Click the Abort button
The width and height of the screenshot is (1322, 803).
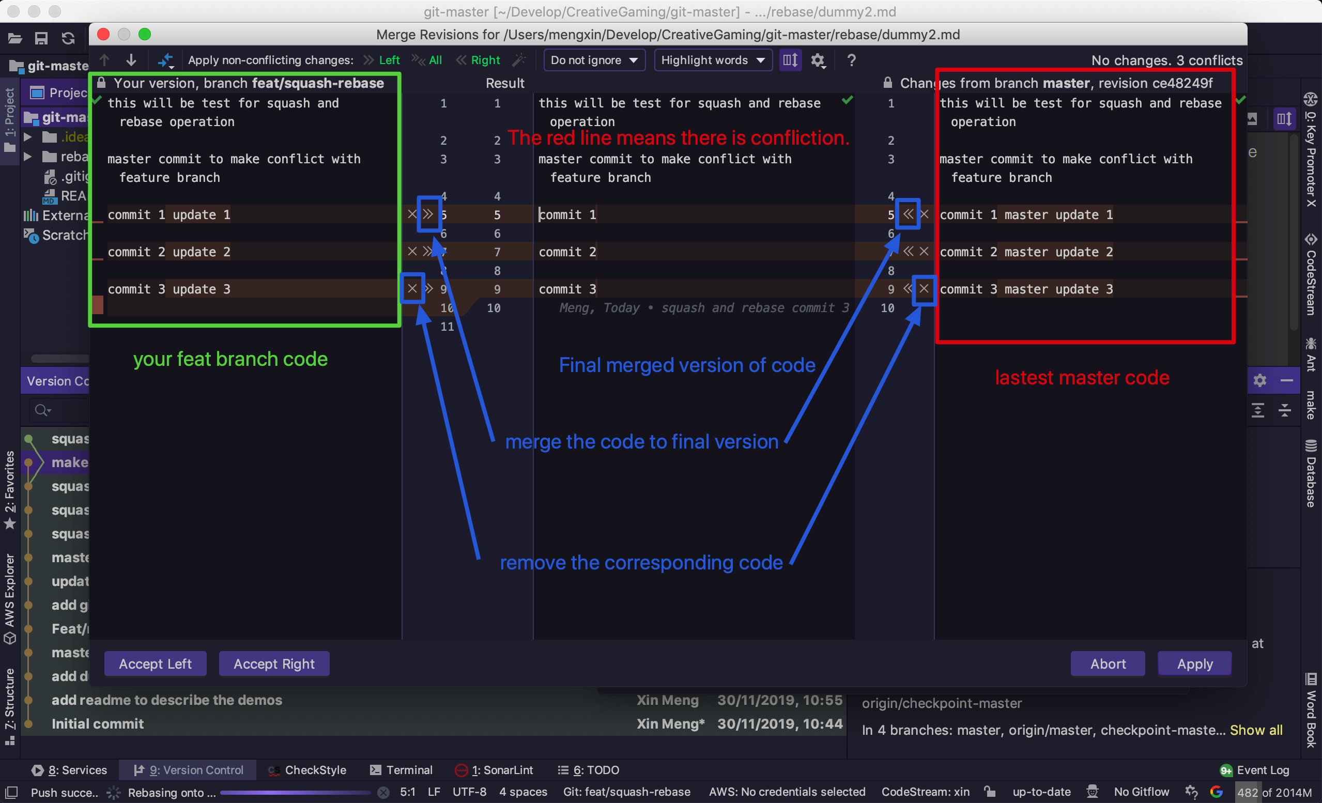[x=1108, y=664]
